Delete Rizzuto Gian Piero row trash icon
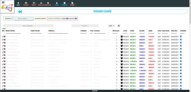 point(5,43)
